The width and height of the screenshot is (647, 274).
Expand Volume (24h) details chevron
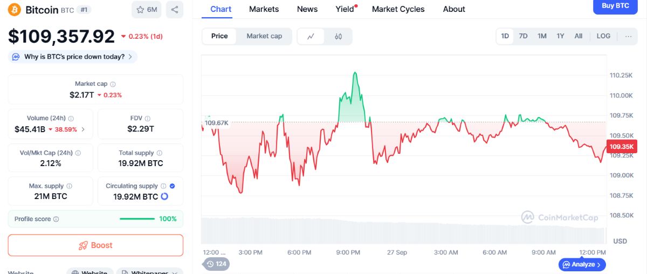coord(83,129)
